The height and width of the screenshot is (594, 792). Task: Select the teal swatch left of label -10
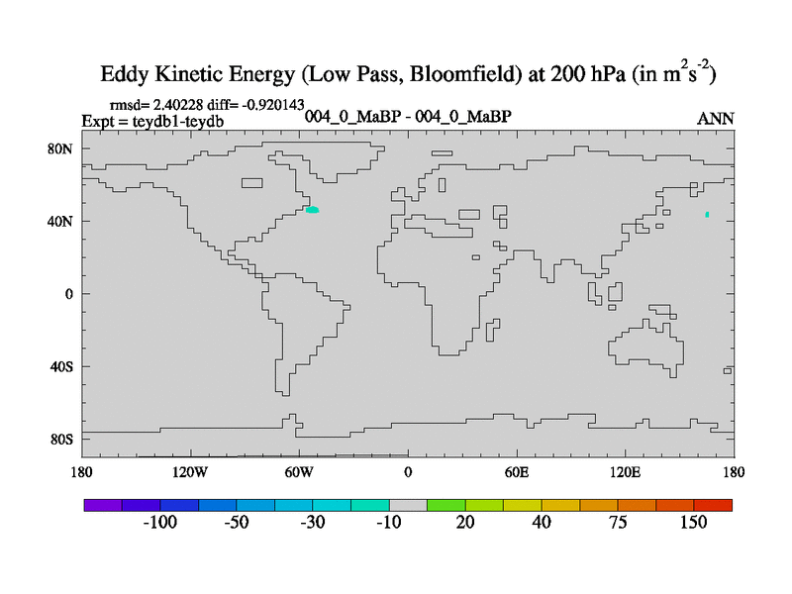pyautogui.click(x=369, y=505)
